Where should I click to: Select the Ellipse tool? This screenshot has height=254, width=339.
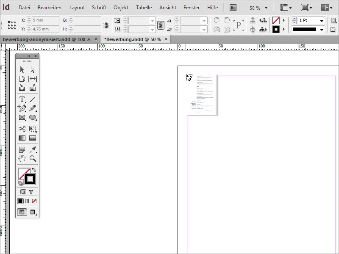tap(33, 117)
